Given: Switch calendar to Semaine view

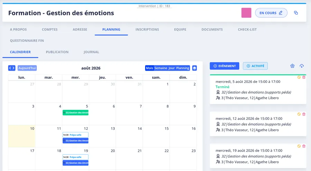Looking at the screenshot, I should coord(161,68).
